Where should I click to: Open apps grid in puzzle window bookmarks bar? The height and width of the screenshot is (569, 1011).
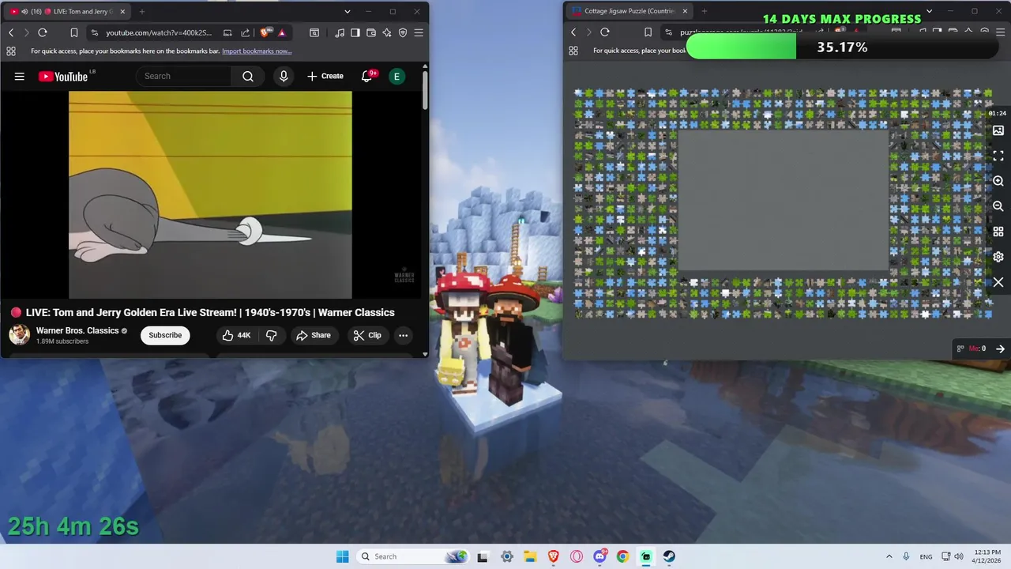tap(573, 51)
